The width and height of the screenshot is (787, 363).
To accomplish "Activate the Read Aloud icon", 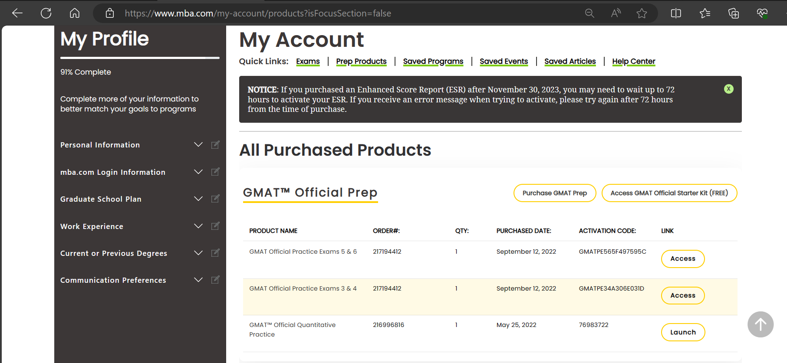I will pyautogui.click(x=616, y=13).
